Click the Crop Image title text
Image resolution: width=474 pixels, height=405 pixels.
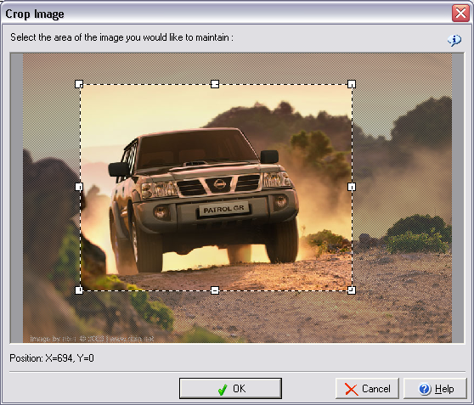(35, 14)
